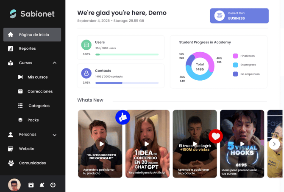Click the power logout icon
Screen dimensions: 284x192
(53, 185)
